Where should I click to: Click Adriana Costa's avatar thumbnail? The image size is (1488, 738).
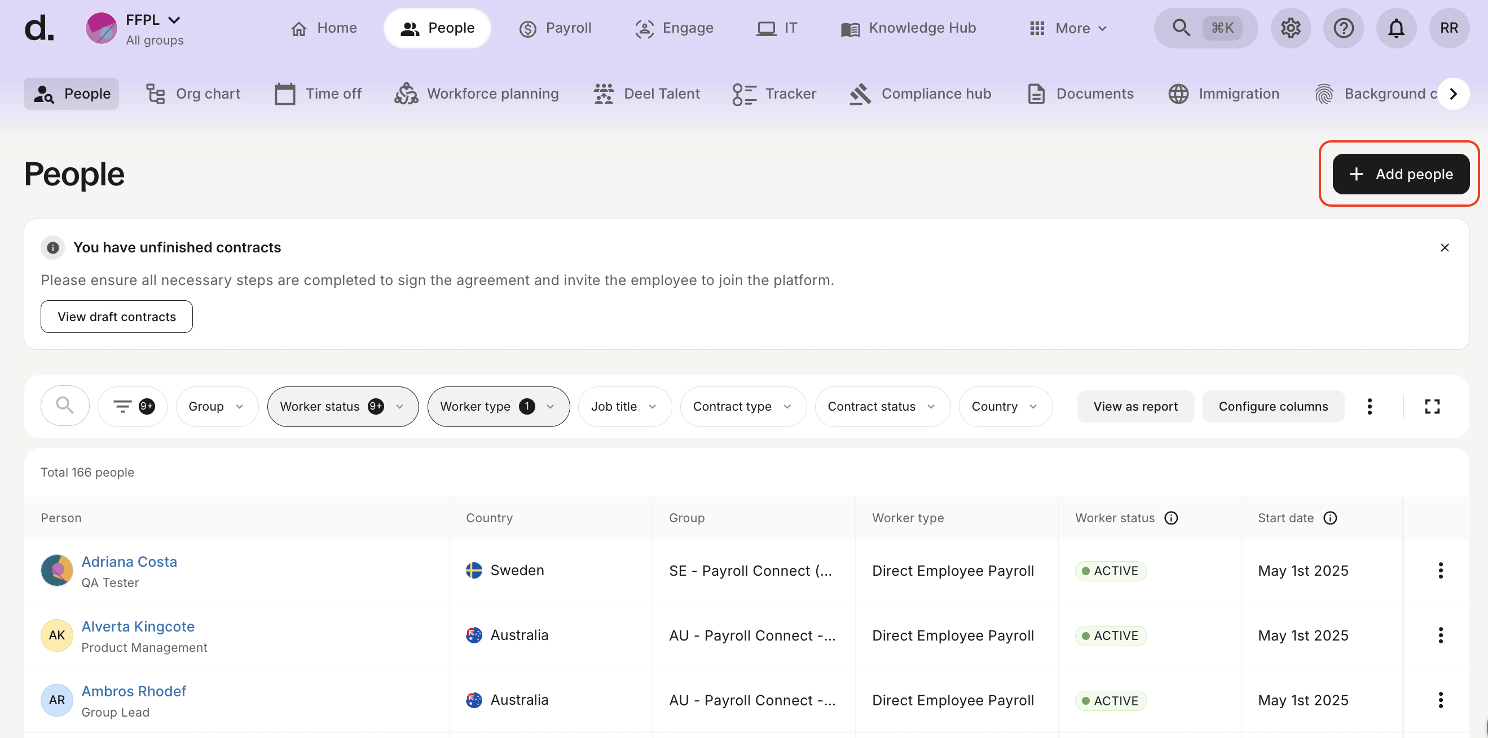pos(56,570)
